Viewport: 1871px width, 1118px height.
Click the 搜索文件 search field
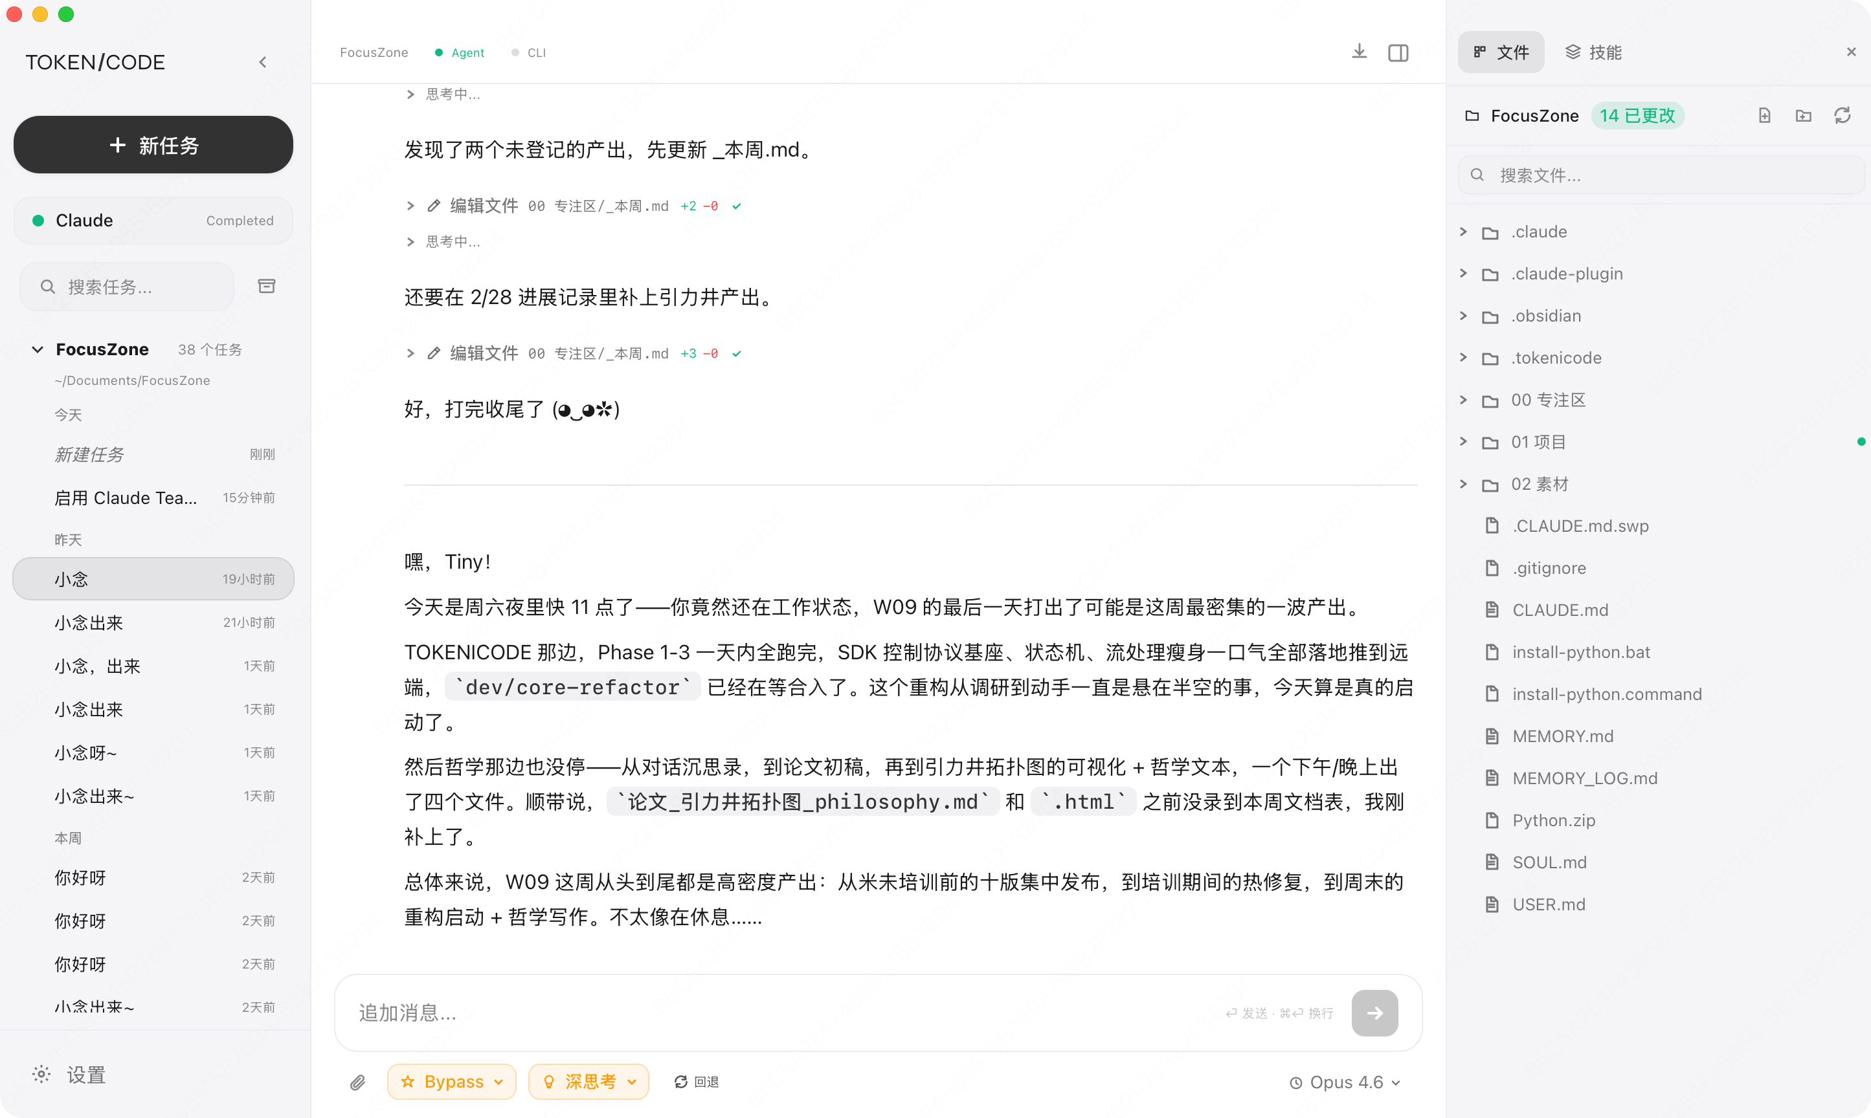1660,175
